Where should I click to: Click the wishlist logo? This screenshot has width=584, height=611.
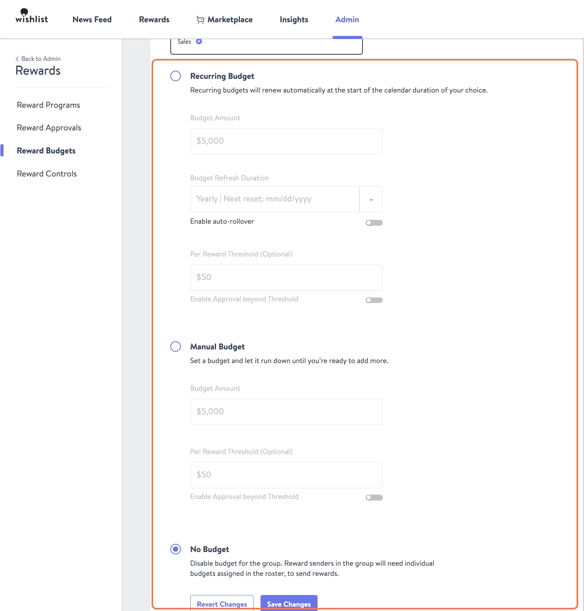coord(31,16)
